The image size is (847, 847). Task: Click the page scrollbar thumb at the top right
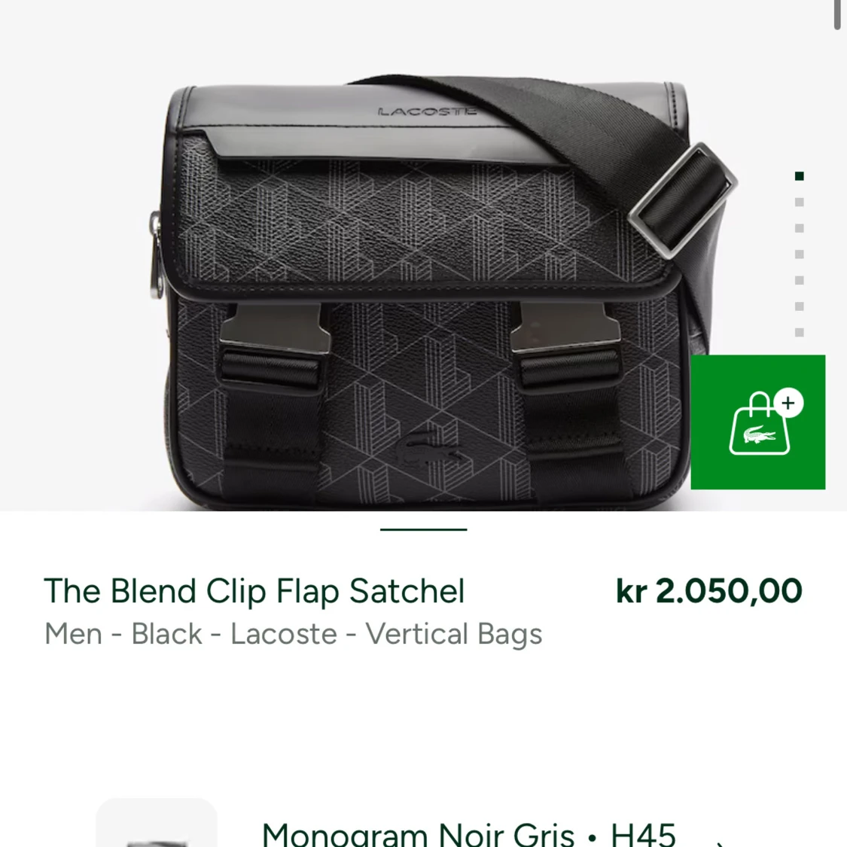pyautogui.click(x=837, y=15)
